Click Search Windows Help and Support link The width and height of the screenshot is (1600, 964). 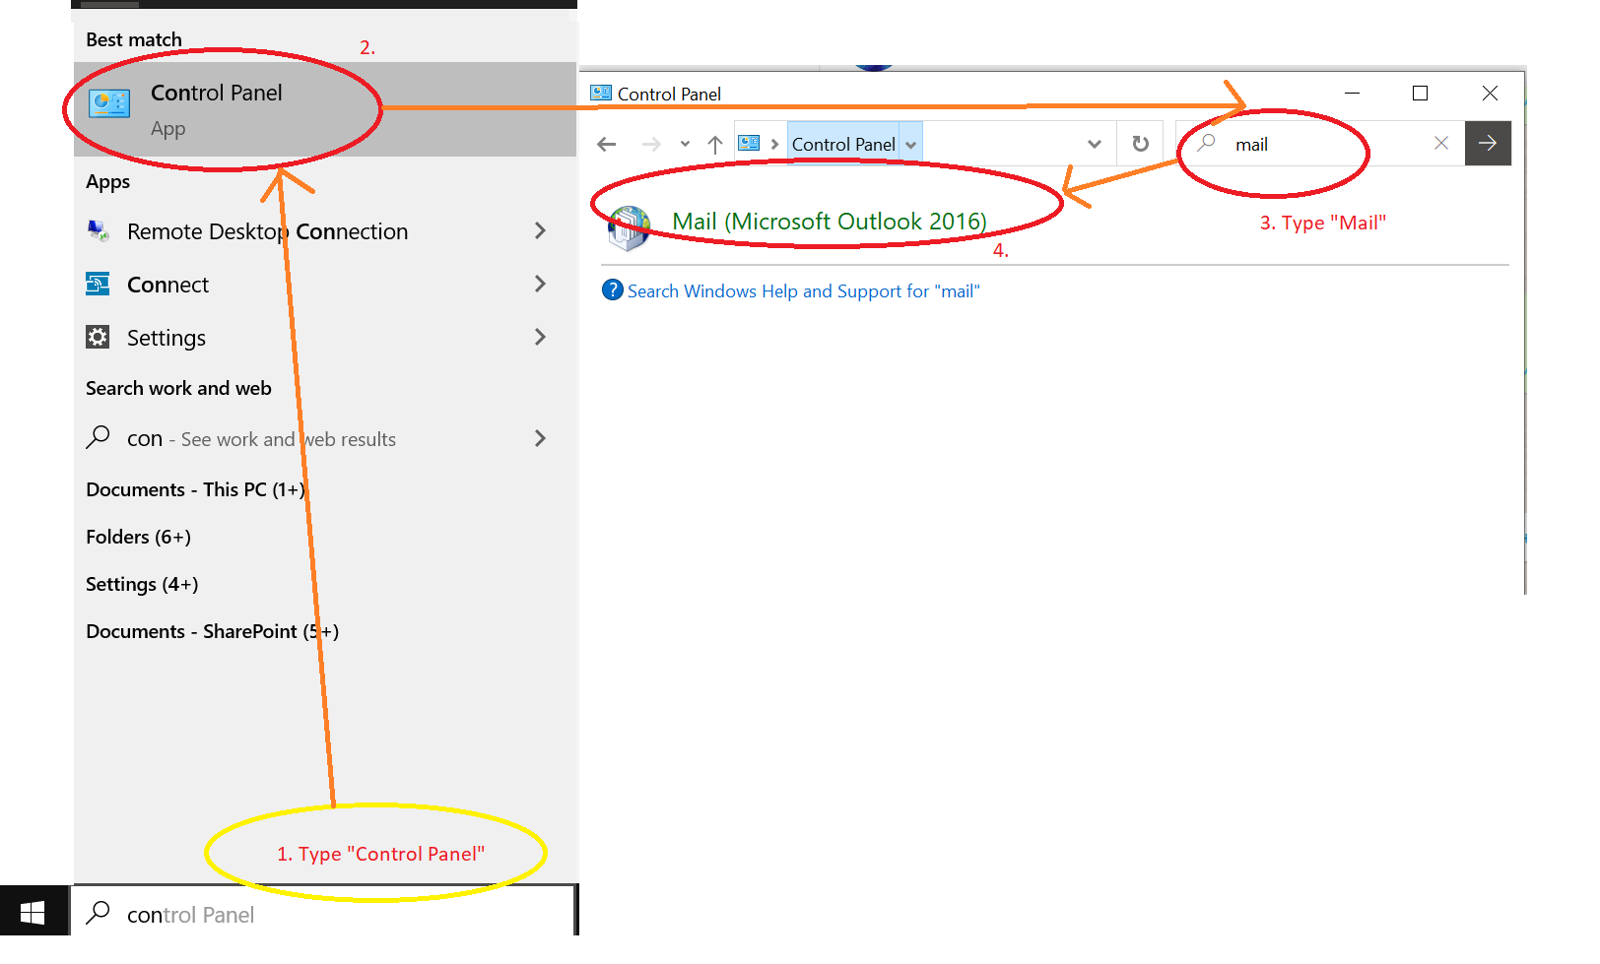pyautogui.click(x=804, y=291)
